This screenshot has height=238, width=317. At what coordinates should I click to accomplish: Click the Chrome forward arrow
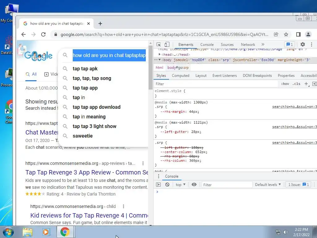33,34
